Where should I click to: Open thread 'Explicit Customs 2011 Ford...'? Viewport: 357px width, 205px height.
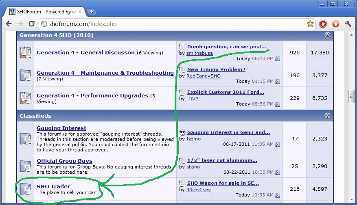click(x=226, y=92)
